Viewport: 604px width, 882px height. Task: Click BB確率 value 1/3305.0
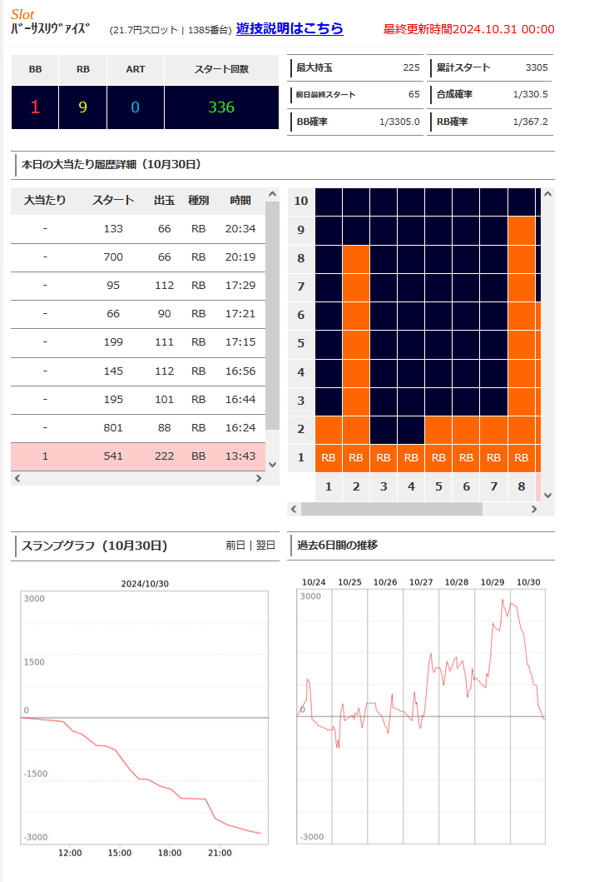[x=399, y=122]
